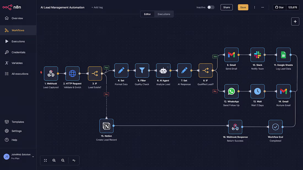Click the red trigger lightning bolt icon

click(x=41, y=73)
